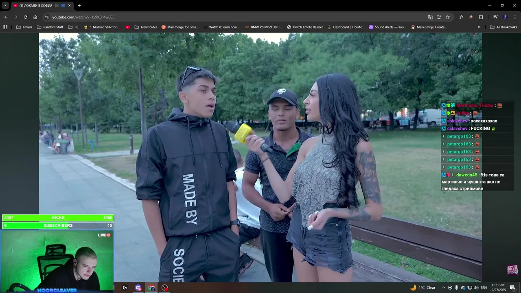The image size is (521, 293).
Task: Open the volume speaker tray icon
Action: click(x=476, y=288)
